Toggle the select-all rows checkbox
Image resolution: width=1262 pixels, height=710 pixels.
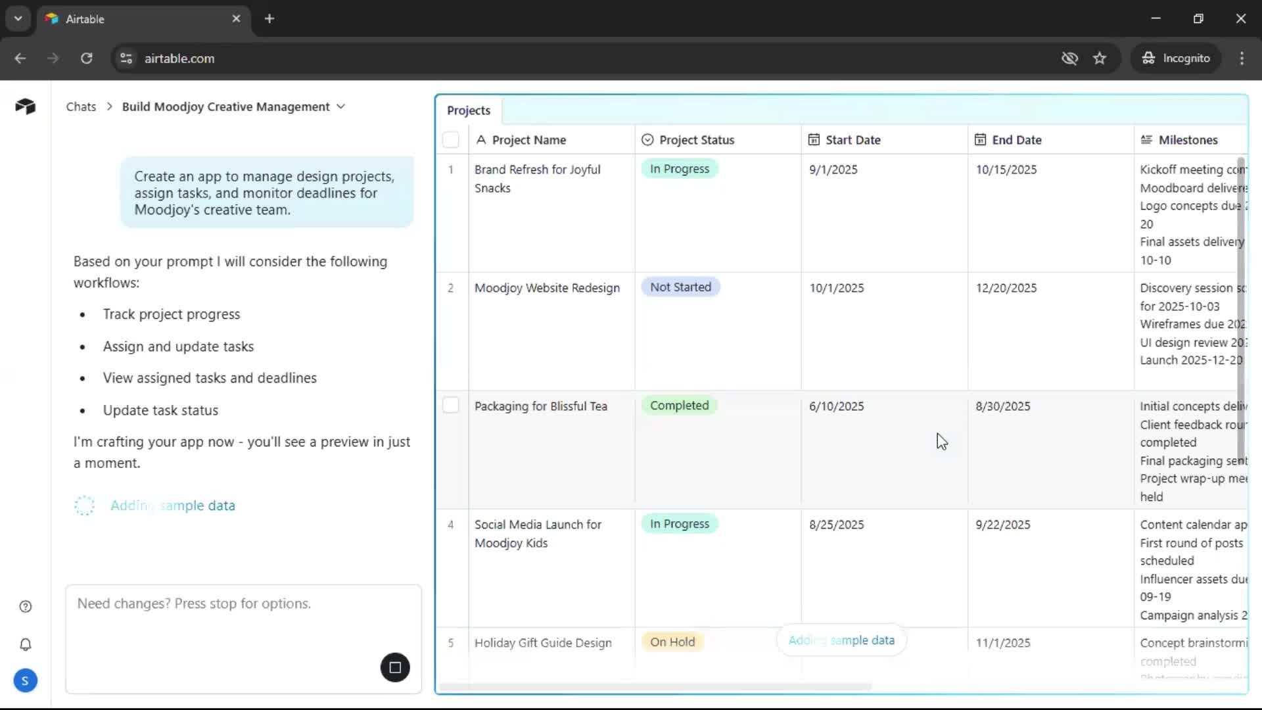(x=451, y=140)
